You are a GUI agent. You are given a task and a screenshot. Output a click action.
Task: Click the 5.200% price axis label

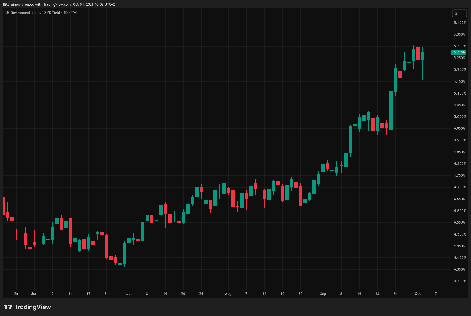460,70
